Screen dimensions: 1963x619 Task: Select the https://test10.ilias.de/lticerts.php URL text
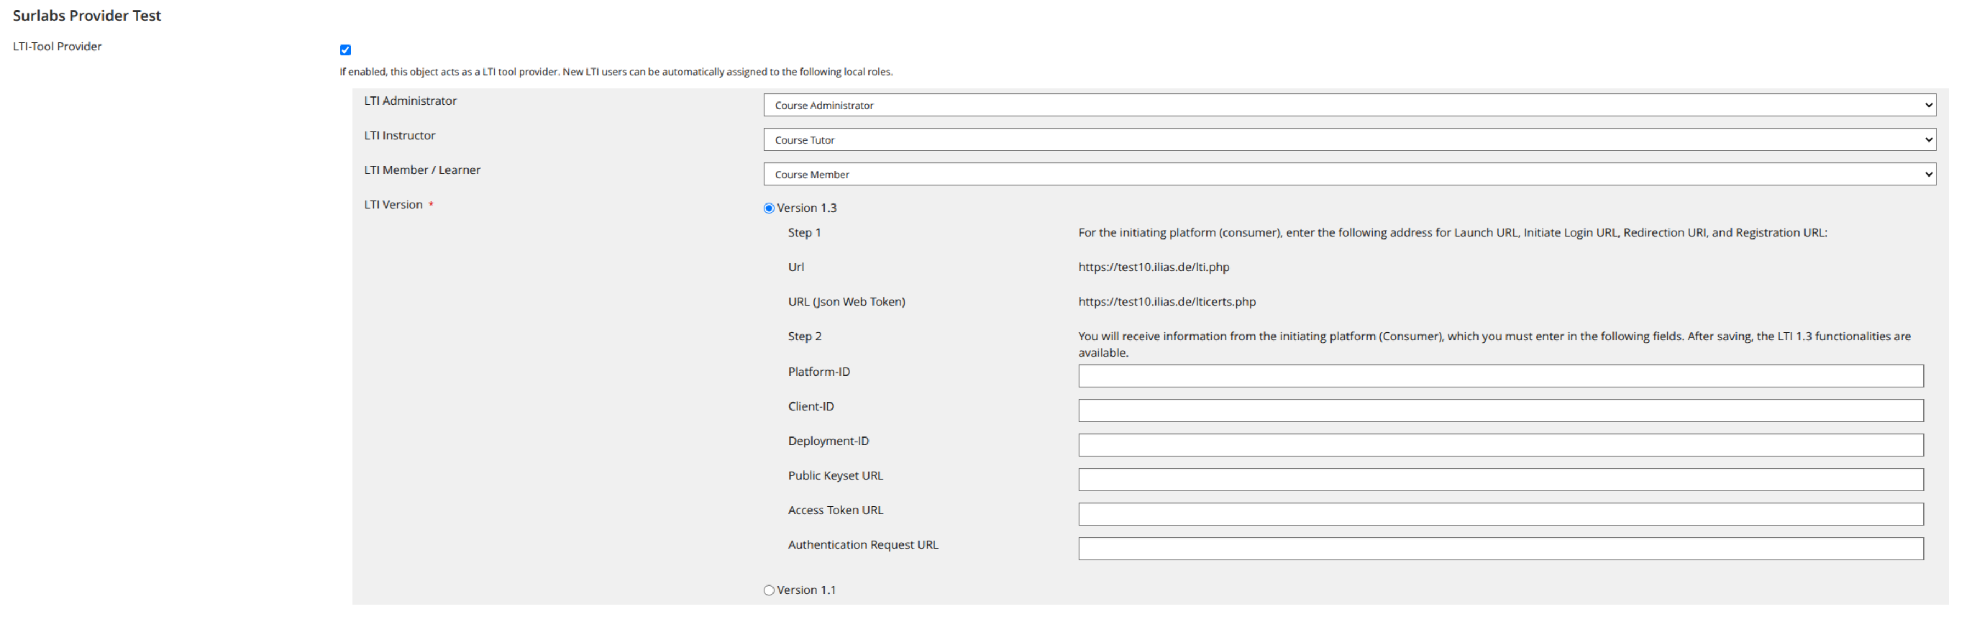coord(1167,302)
